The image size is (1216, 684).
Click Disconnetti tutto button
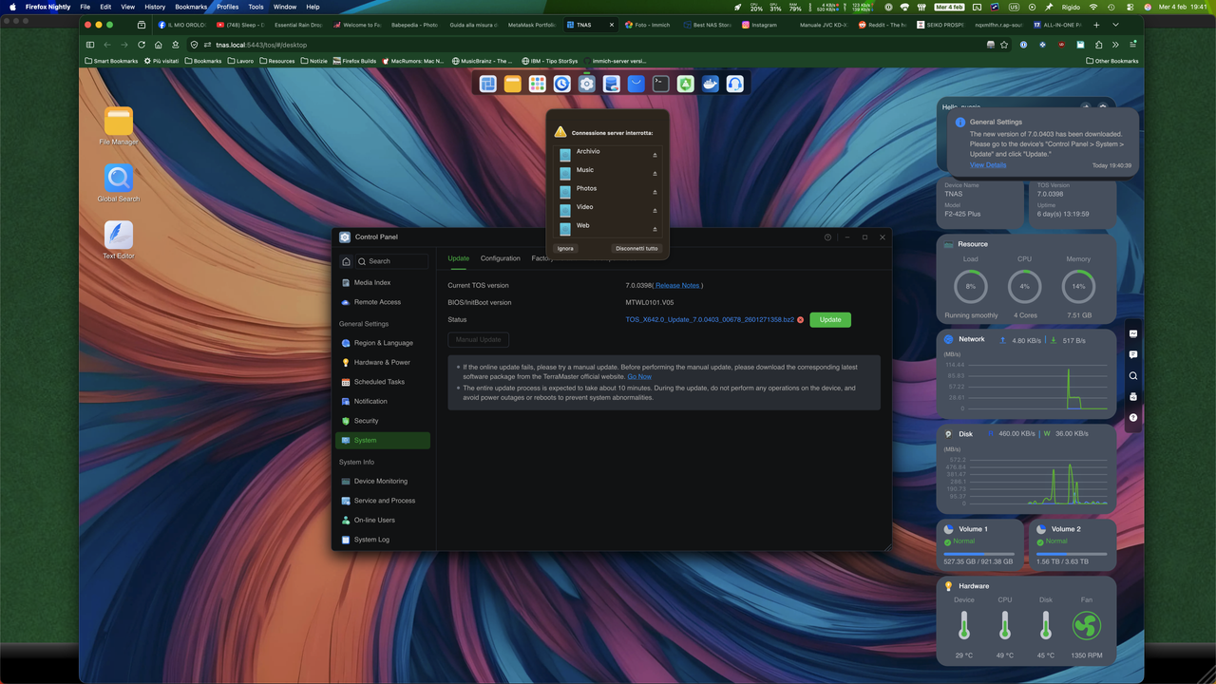[636, 248]
